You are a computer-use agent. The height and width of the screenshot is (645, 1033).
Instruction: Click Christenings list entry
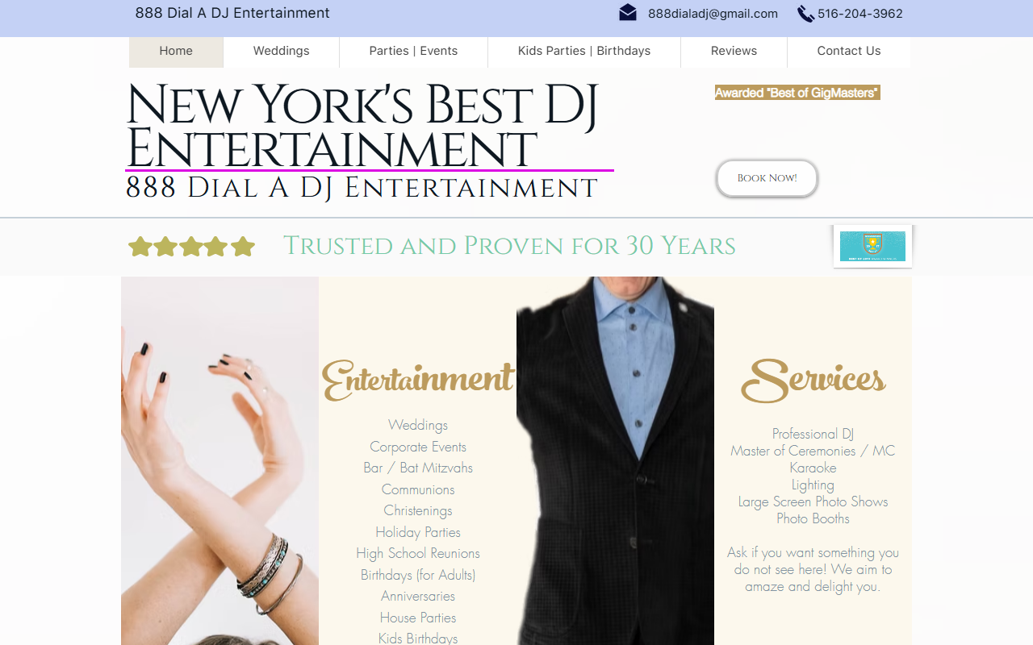418,510
